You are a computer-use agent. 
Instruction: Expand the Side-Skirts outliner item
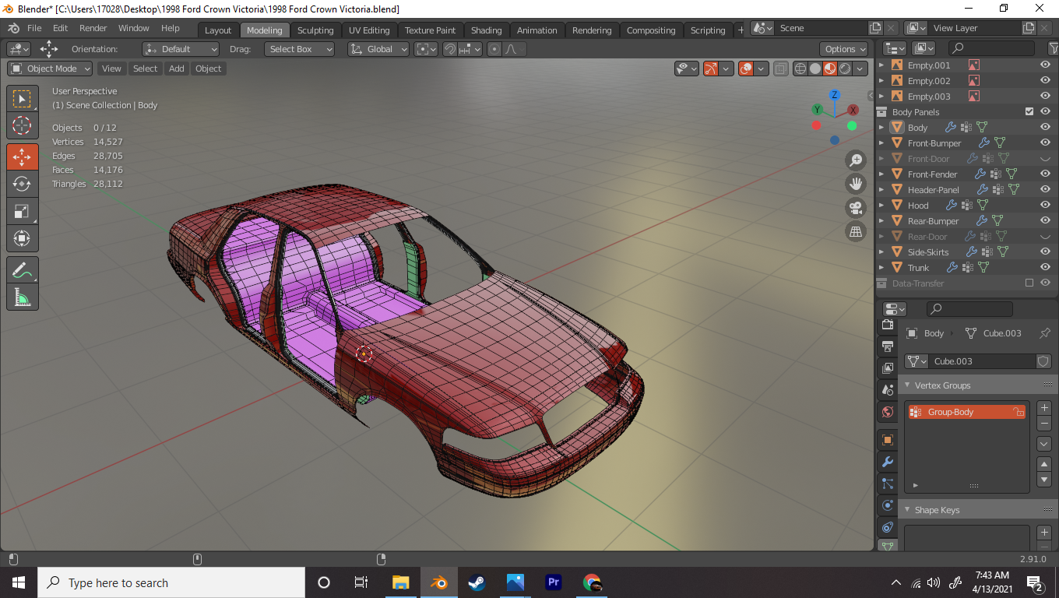(x=881, y=252)
